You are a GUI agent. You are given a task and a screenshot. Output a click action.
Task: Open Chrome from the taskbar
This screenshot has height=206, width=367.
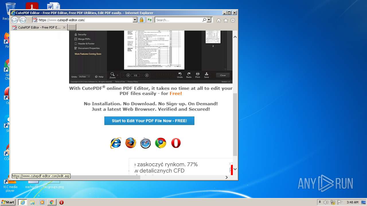click(x=52, y=202)
